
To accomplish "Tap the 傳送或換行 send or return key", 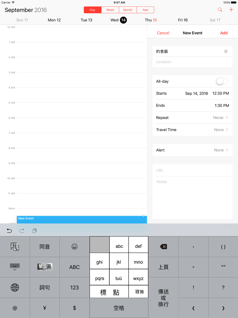I will point(163,298).
